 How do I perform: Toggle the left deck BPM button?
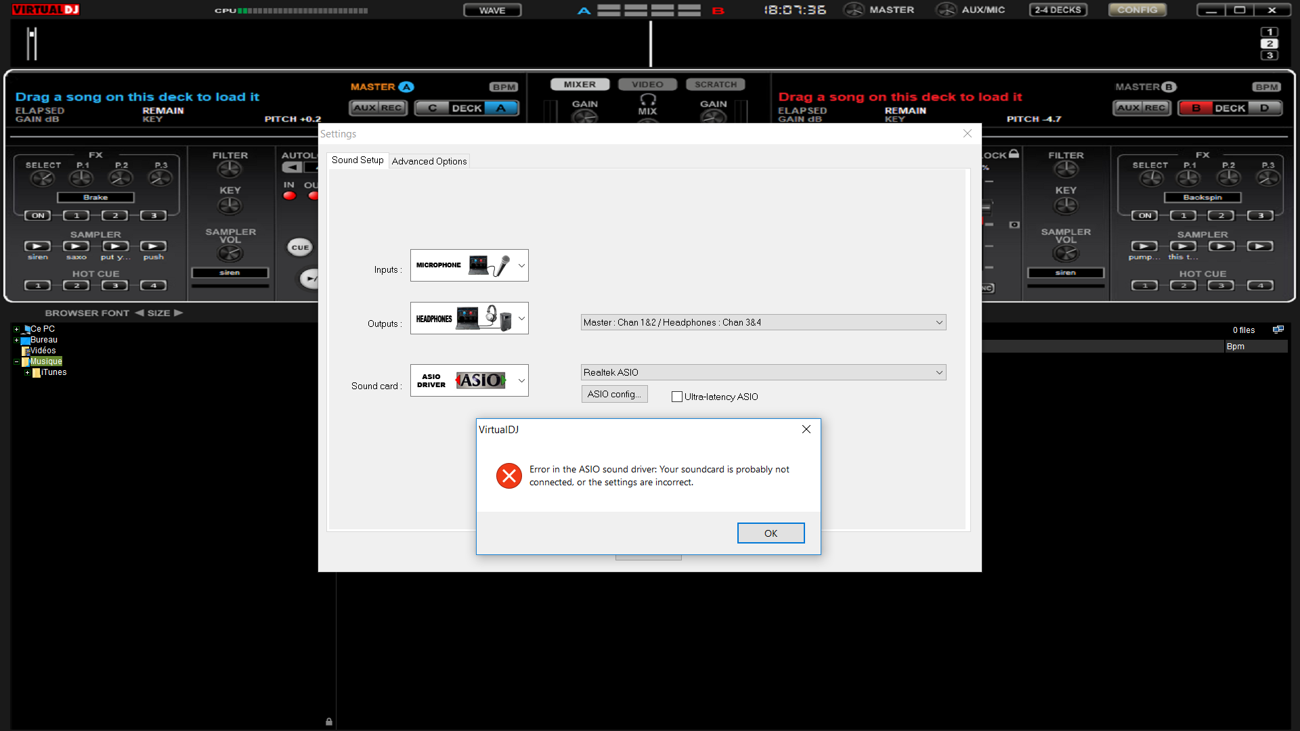pyautogui.click(x=504, y=87)
